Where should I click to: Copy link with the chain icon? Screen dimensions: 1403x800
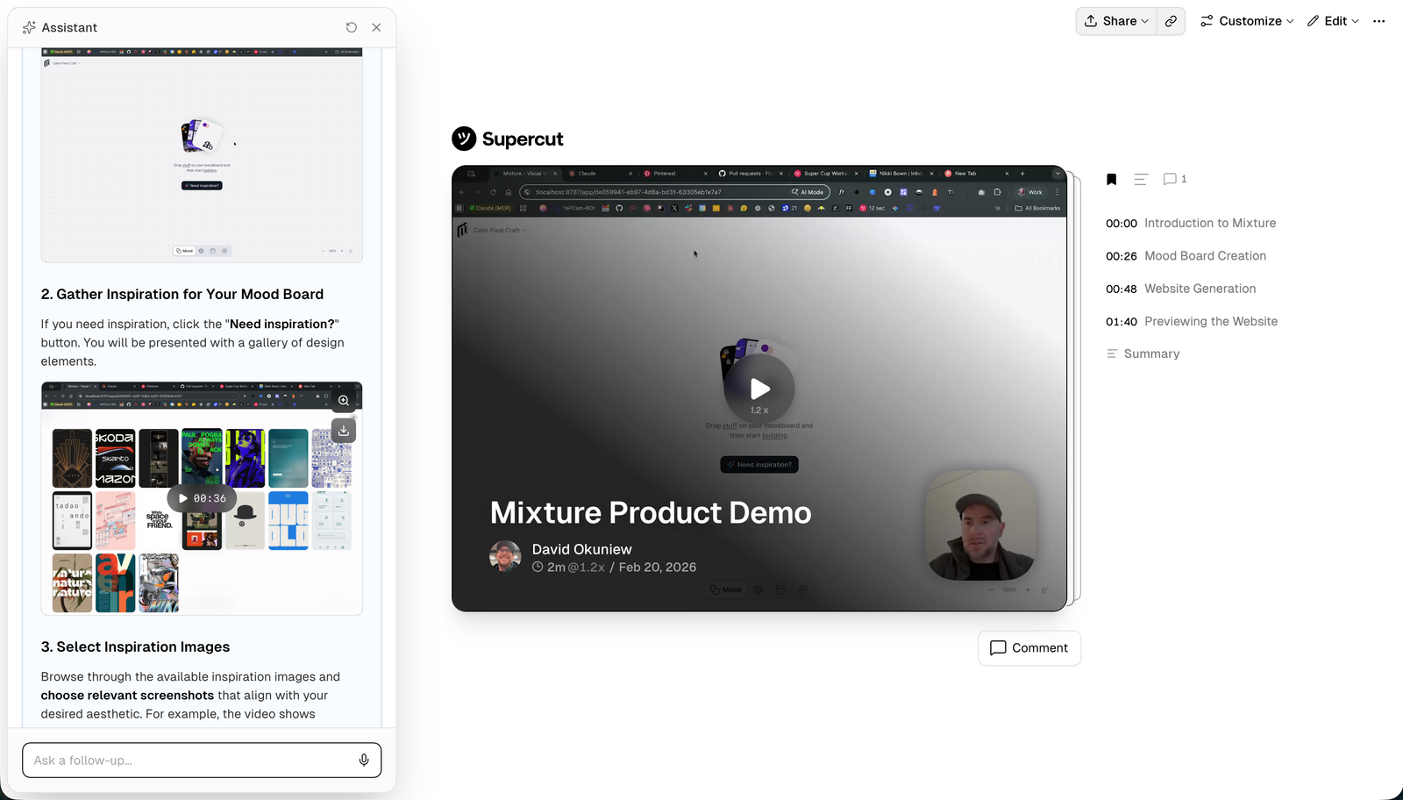point(1171,21)
